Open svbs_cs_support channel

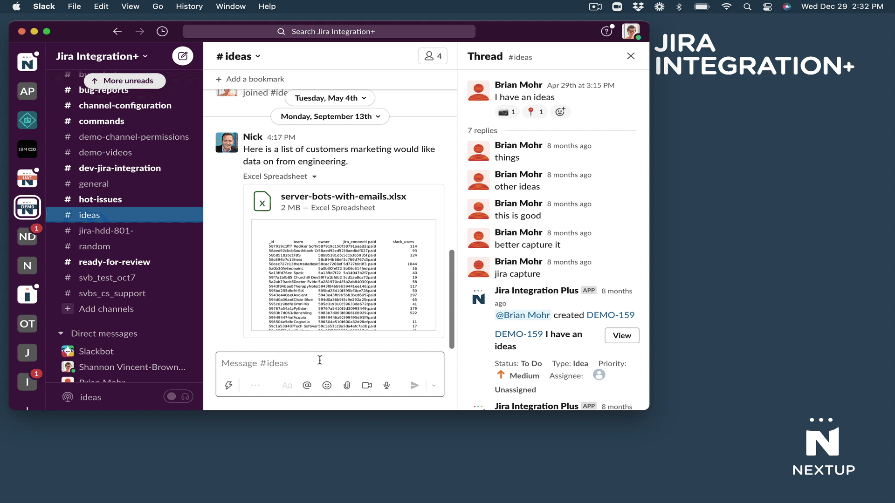(x=124, y=293)
